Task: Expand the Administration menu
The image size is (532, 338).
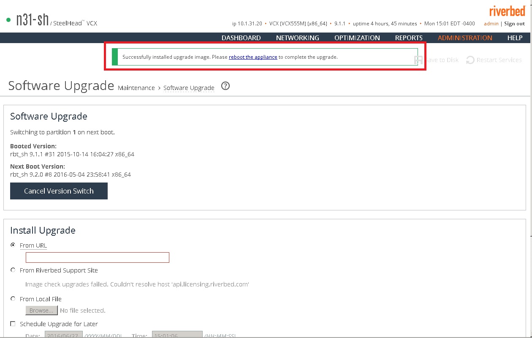Action: (465, 38)
